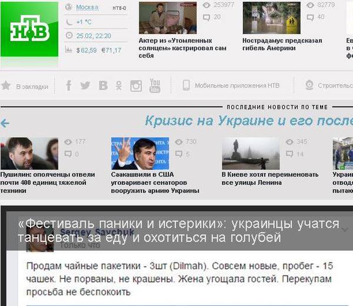Open NTV YouTube channel icon
Screen dimensions: 353x306
155,85
